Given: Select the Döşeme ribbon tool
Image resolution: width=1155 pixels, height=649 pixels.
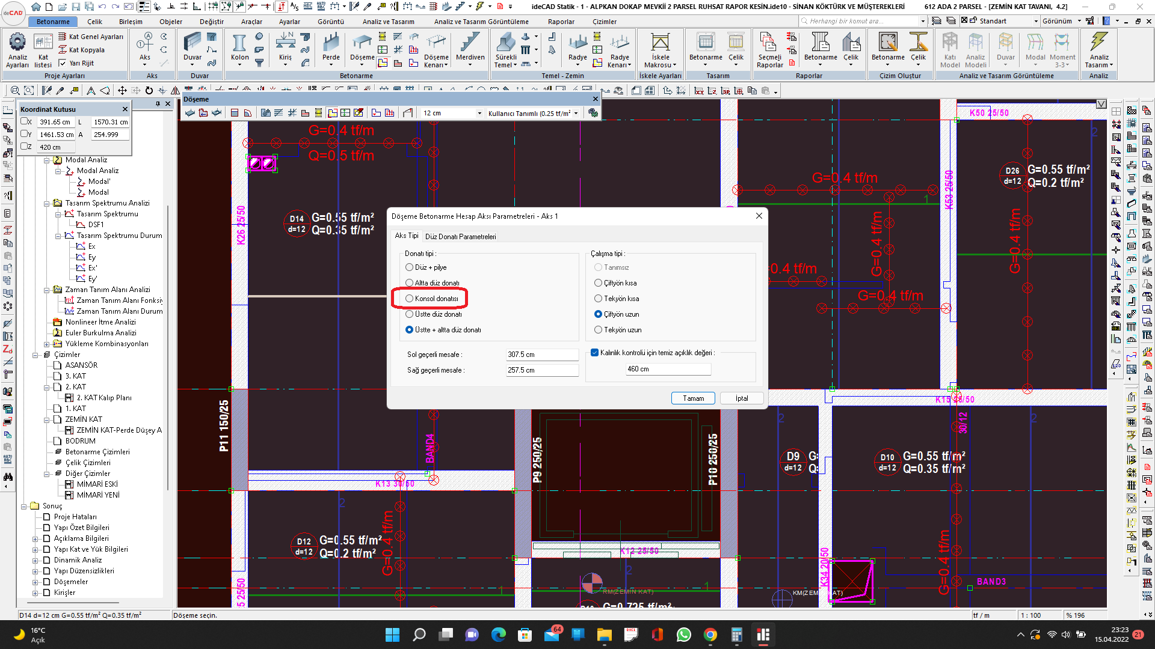Looking at the screenshot, I should (x=362, y=49).
